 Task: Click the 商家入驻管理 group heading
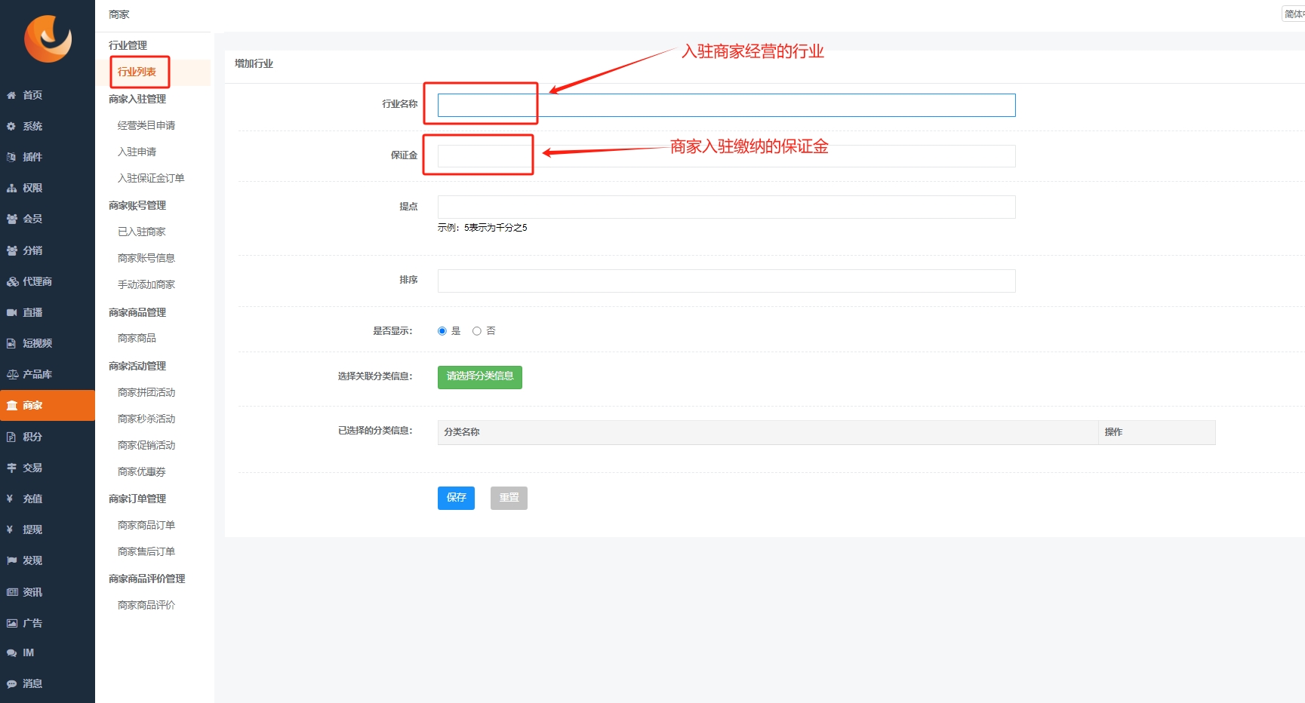click(137, 99)
